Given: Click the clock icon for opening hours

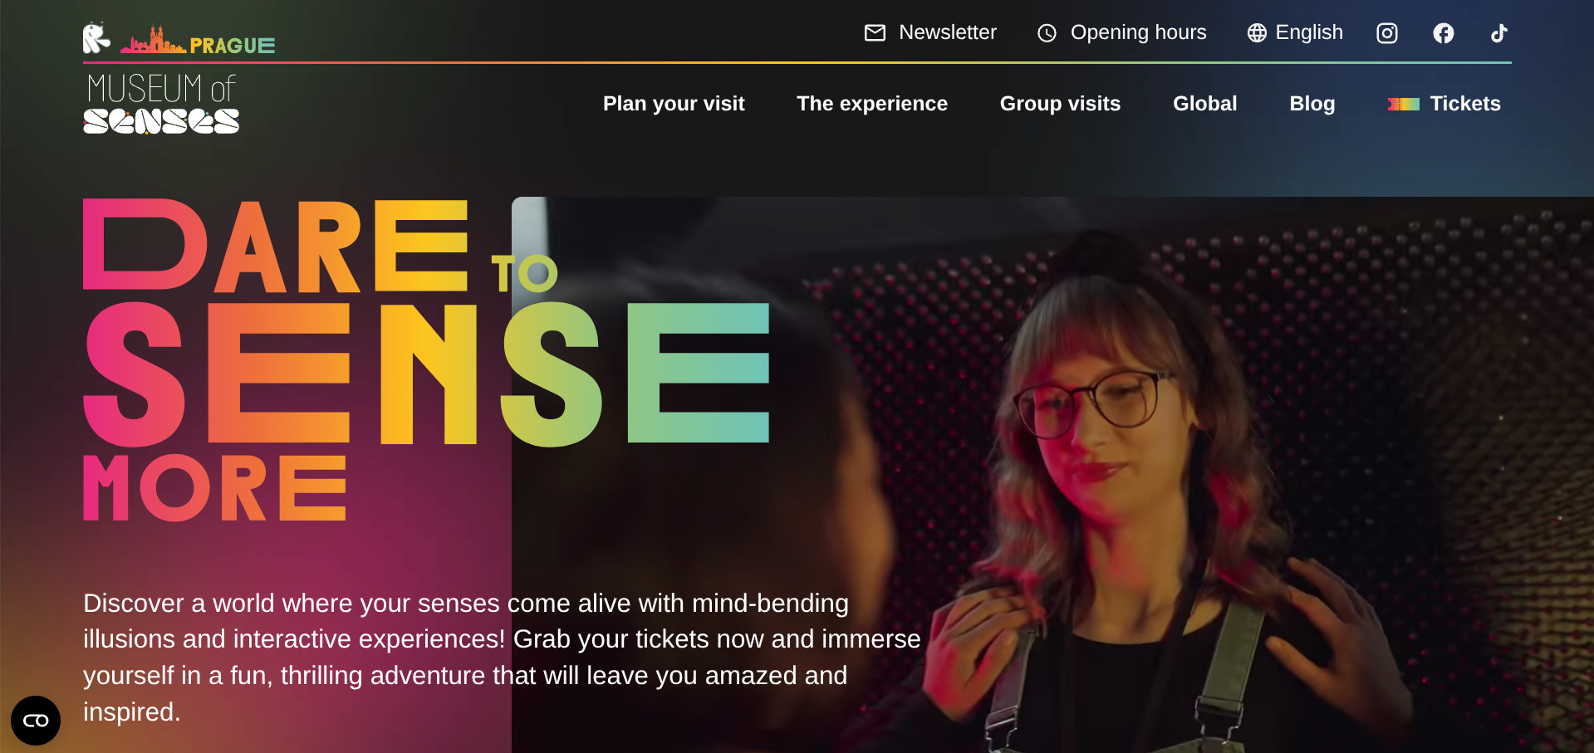Looking at the screenshot, I should pos(1047,33).
